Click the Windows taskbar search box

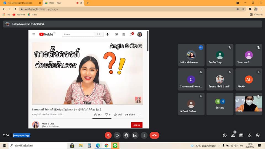click(x=38, y=145)
